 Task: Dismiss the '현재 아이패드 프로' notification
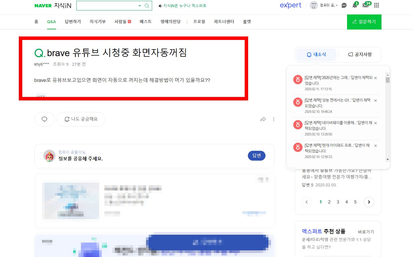pos(375,146)
